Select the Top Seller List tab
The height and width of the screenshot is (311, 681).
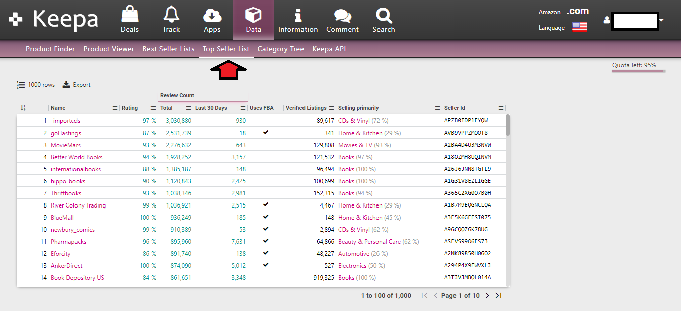pos(226,49)
